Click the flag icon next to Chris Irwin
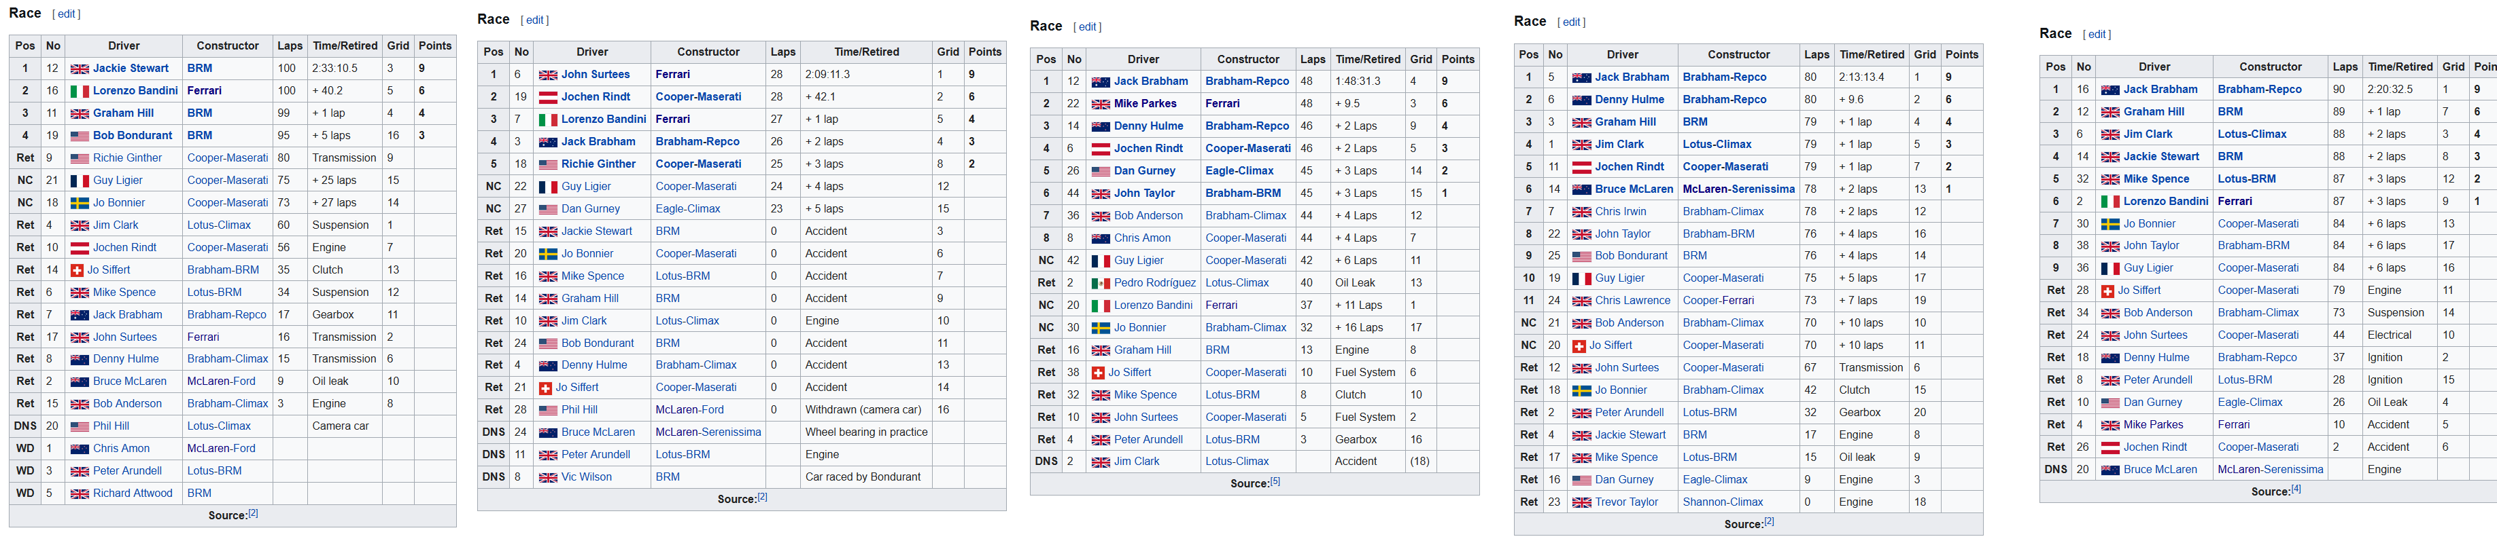Image resolution: width=2497 pixels, height=541 pixels. tap(1581, 212)
